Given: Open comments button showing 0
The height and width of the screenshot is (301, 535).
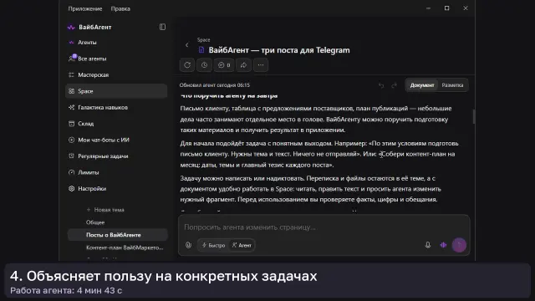Looking at the screenshot, I should click(224, 65).
